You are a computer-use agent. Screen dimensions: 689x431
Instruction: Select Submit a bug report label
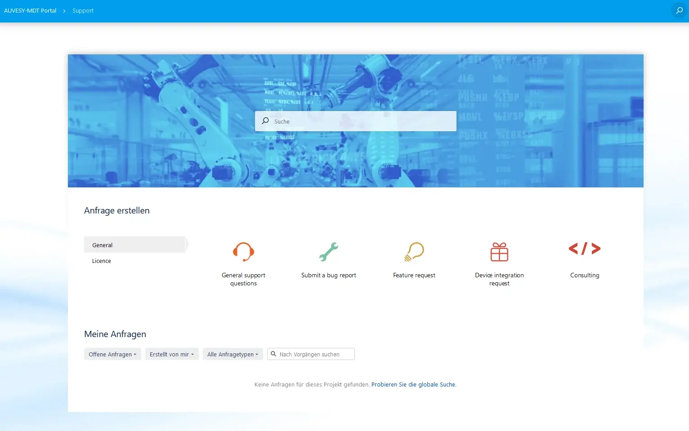coord(328,275)
